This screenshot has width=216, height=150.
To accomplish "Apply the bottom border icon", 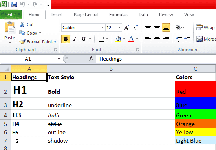I will pyautogui.click(x=101, y=39).
